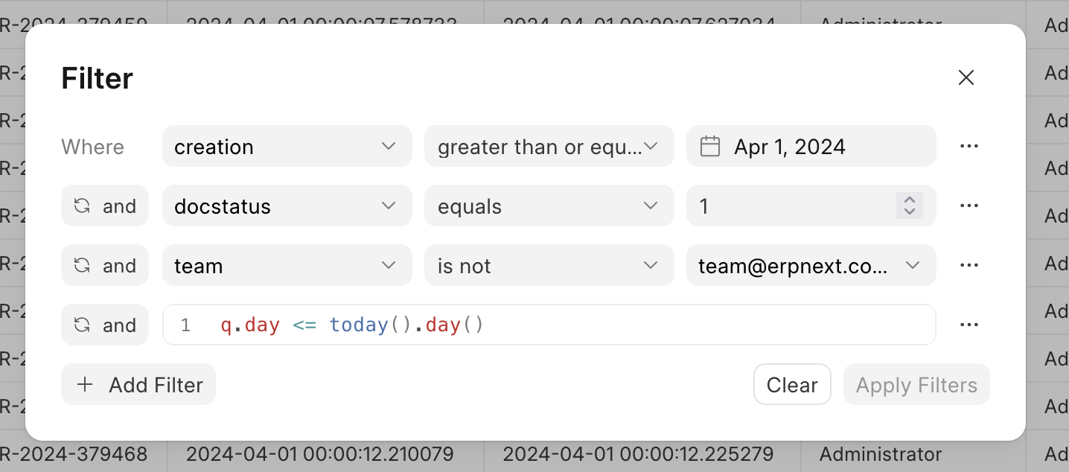Open more options for expression filter row
1069x472 pixels.
(969, 325)
